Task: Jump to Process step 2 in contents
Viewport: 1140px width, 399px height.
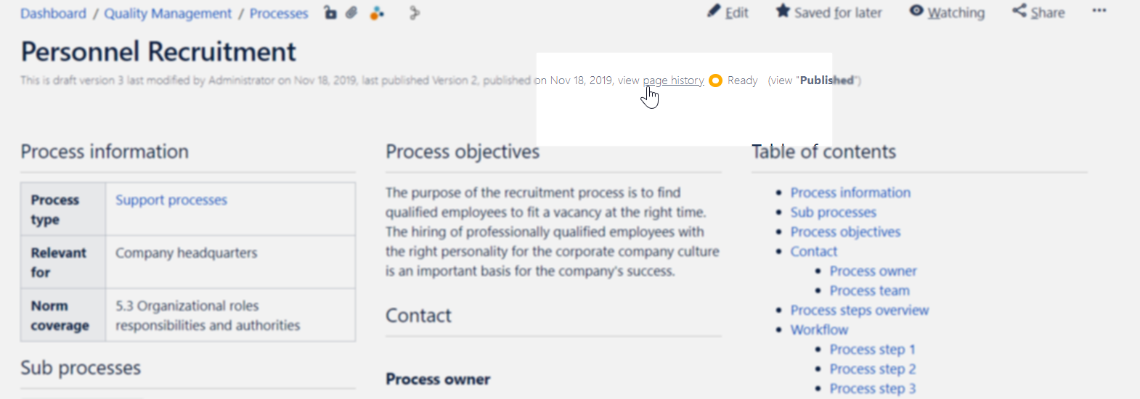Action: [x=872, y=369]
